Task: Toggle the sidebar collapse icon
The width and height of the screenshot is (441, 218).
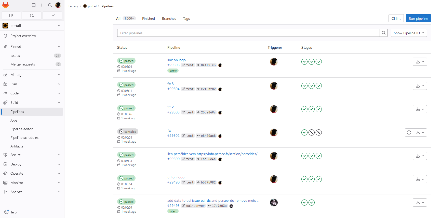Action: pyautogui.click(x=34, y=5)
